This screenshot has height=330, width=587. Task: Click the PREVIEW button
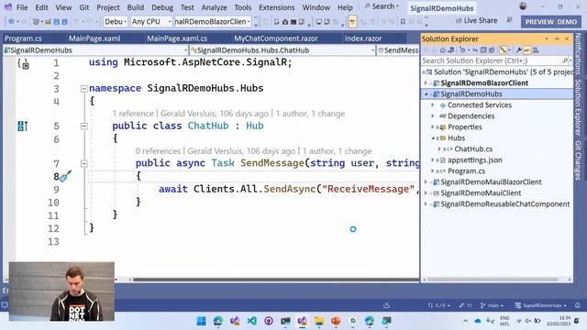coord(550,22)
